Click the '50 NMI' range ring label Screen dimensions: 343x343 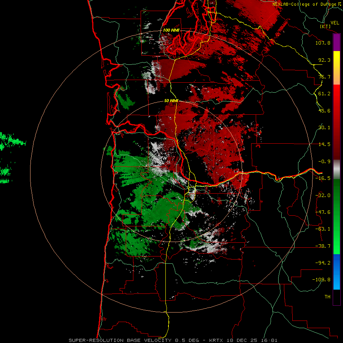coord(171,101)
